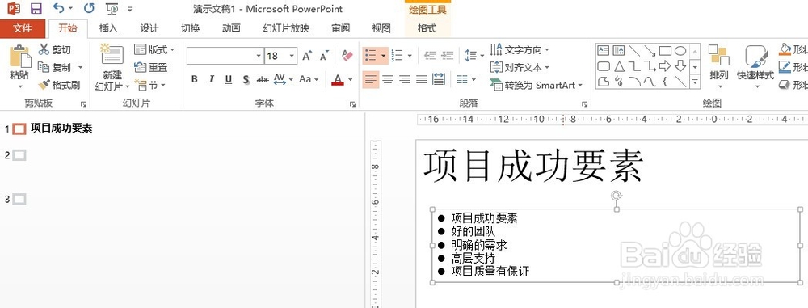Open the font name dropdown

pyautogui.click(x=259, y=56)
